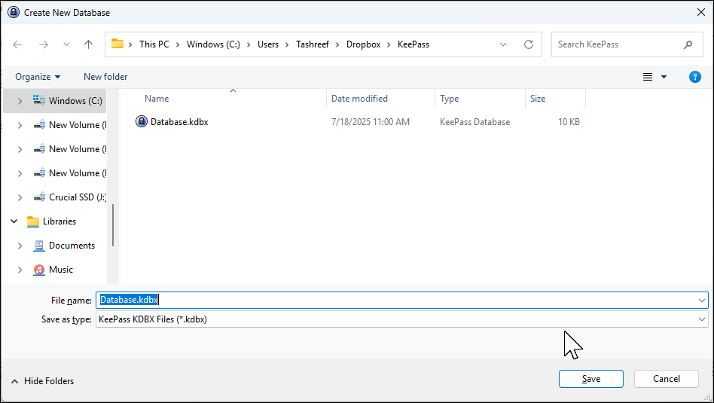
Task: Click the Music library icon
Action: [x=39, y=270]
